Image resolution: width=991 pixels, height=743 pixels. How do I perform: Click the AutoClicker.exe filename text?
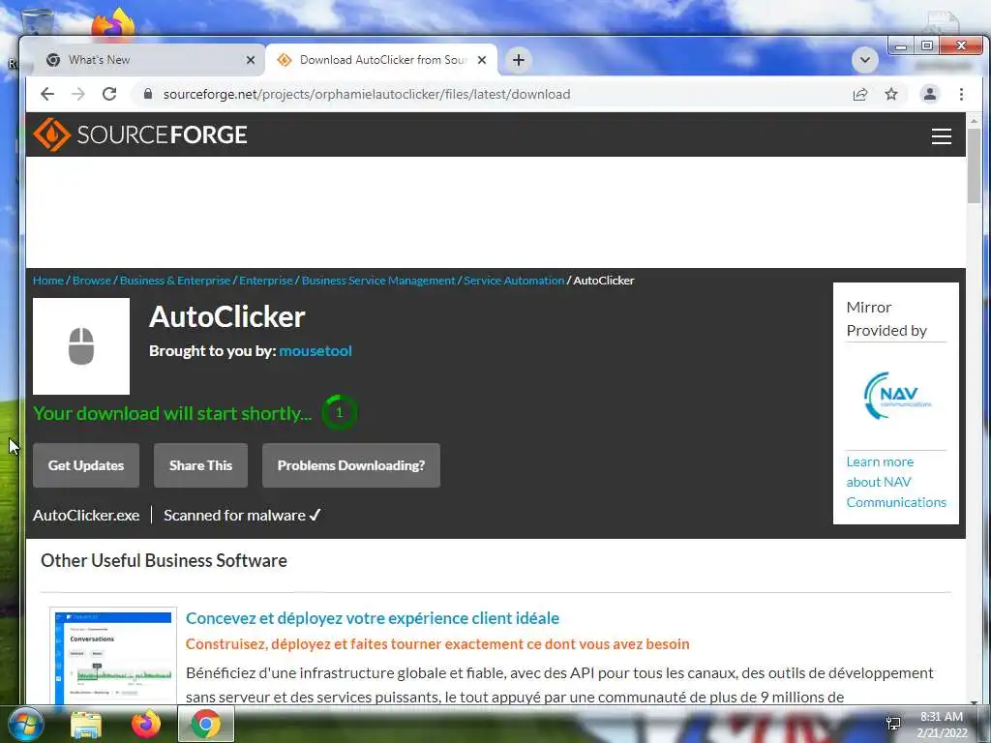(x=86, y=516)
